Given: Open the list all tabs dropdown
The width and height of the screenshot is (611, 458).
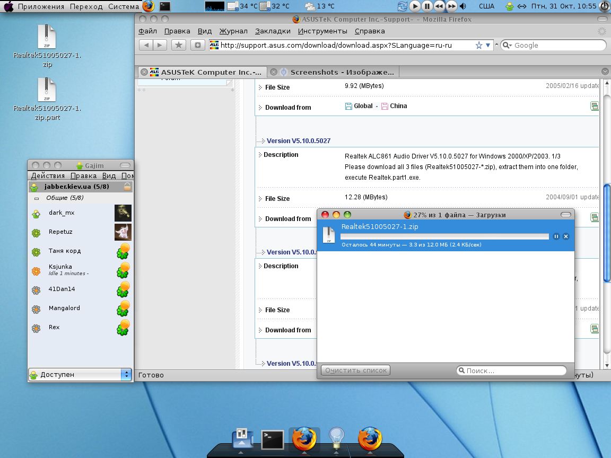Looking at the screenshot, I should 605,72.
